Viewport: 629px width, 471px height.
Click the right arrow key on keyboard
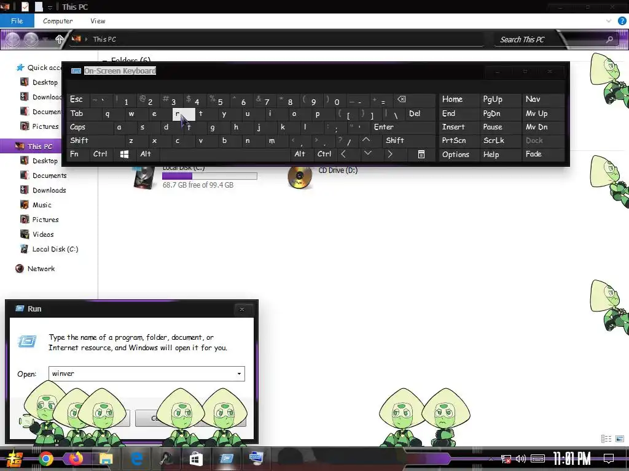pos(389,154)
